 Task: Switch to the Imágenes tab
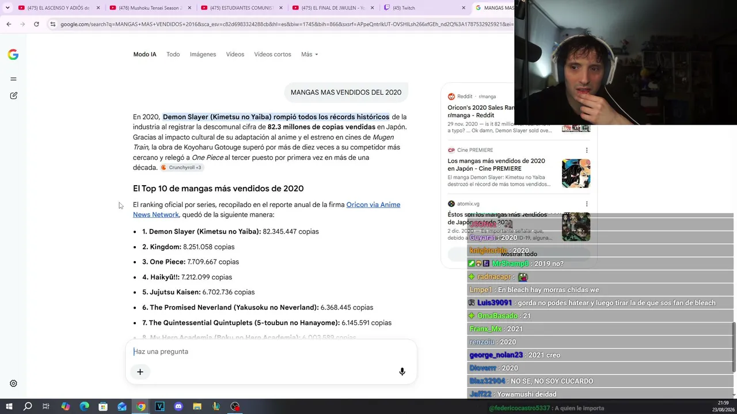pyautogui.click(x=203, y=55)
